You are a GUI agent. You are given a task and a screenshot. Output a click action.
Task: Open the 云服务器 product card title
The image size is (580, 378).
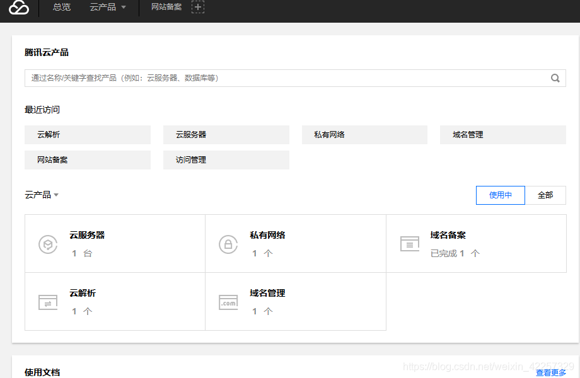point(87,235)
